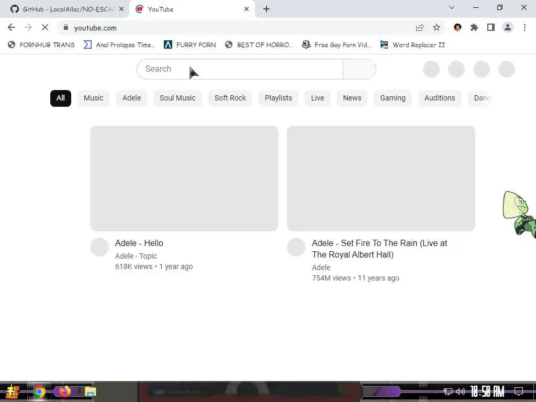Stop loading the page with X button
The height and width of the screenshot is (402, 536).
coord(45,28)
